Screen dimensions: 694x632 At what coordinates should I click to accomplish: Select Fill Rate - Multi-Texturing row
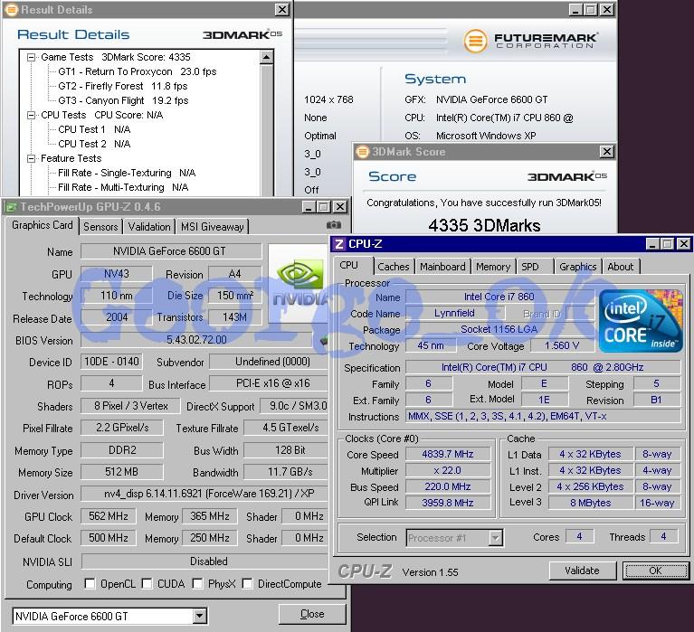(123, 187)
